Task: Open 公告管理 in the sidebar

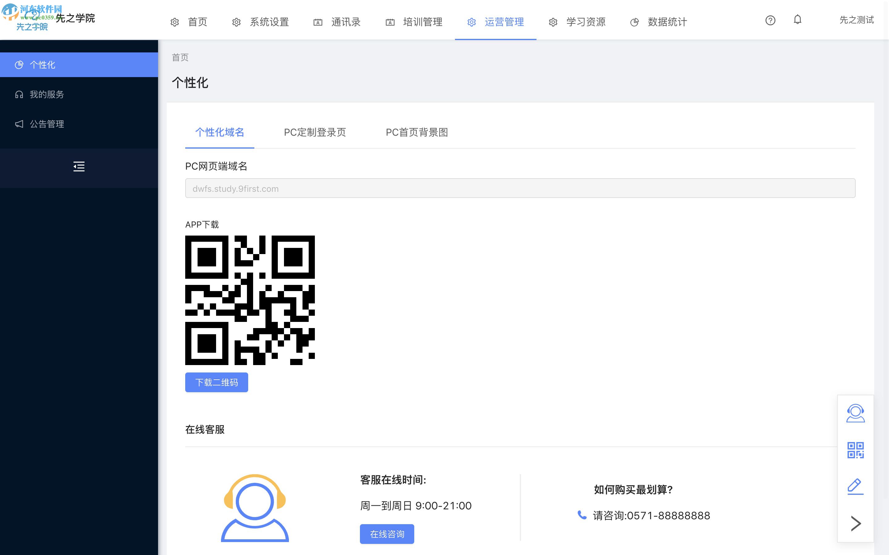Action: (79, 124)
